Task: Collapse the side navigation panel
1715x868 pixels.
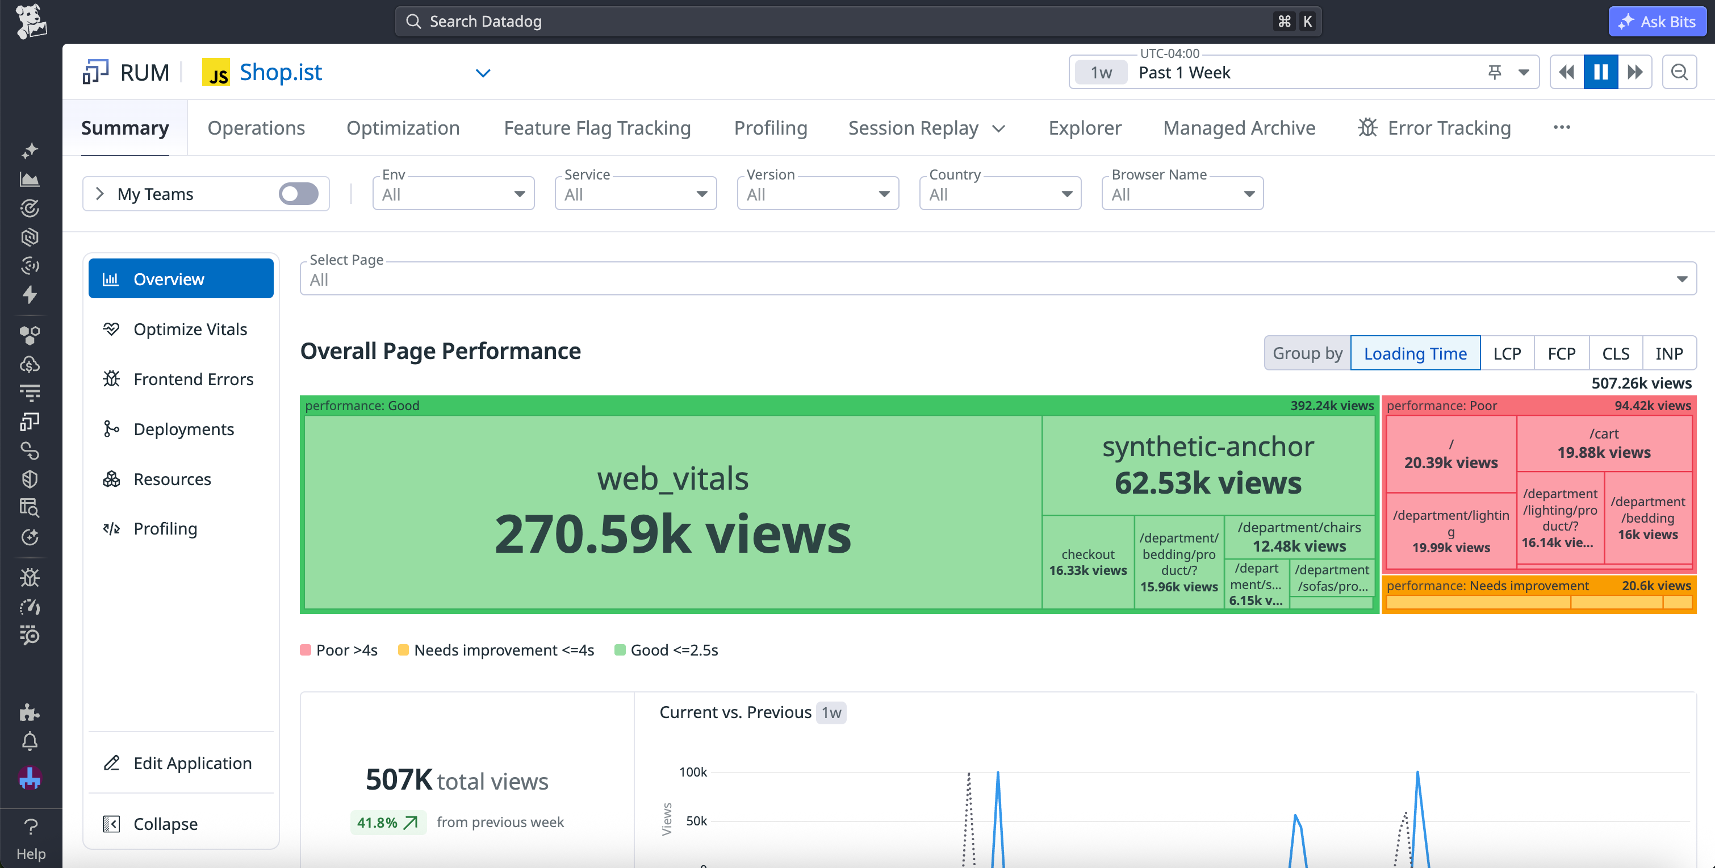Action: (x=181, y=824)
